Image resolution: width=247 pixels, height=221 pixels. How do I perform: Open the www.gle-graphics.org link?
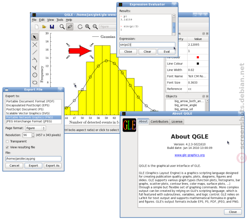pos(190,155)
